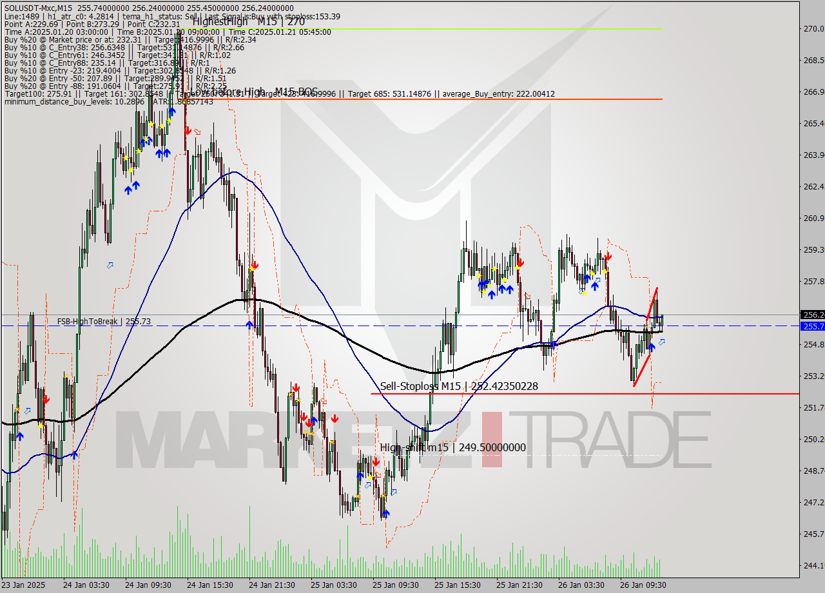Click the Point A:229.69 info line
Image resolution: width=825 pixels, height=593 pixels.
click(92, 24)
